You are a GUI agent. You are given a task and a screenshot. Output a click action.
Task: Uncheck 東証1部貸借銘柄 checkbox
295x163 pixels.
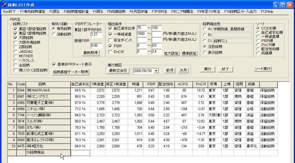(16, 29)
